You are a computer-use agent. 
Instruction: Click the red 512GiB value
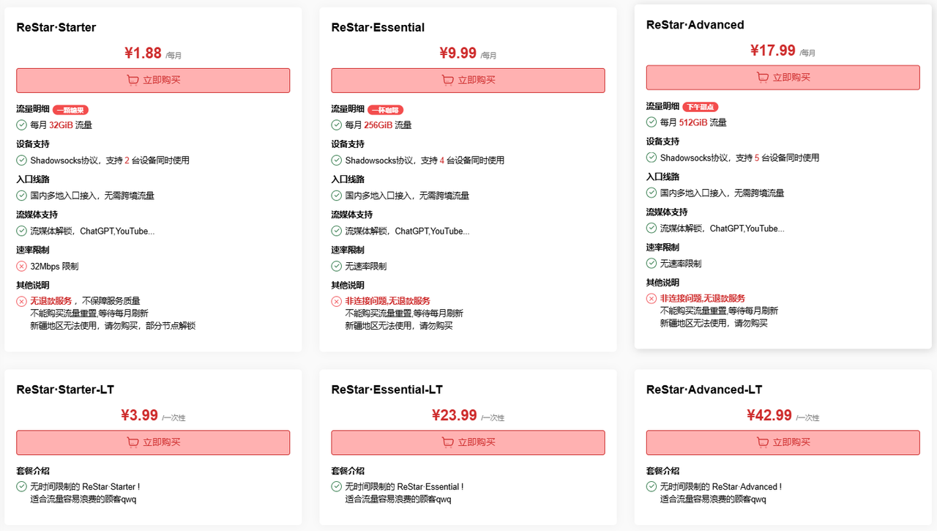point(693,122)
